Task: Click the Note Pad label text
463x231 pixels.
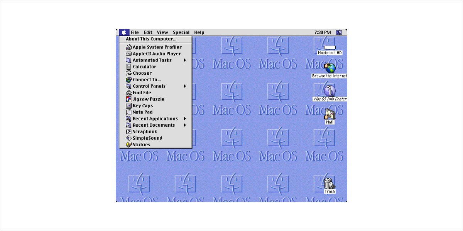Action: click(x=143, y=112)
